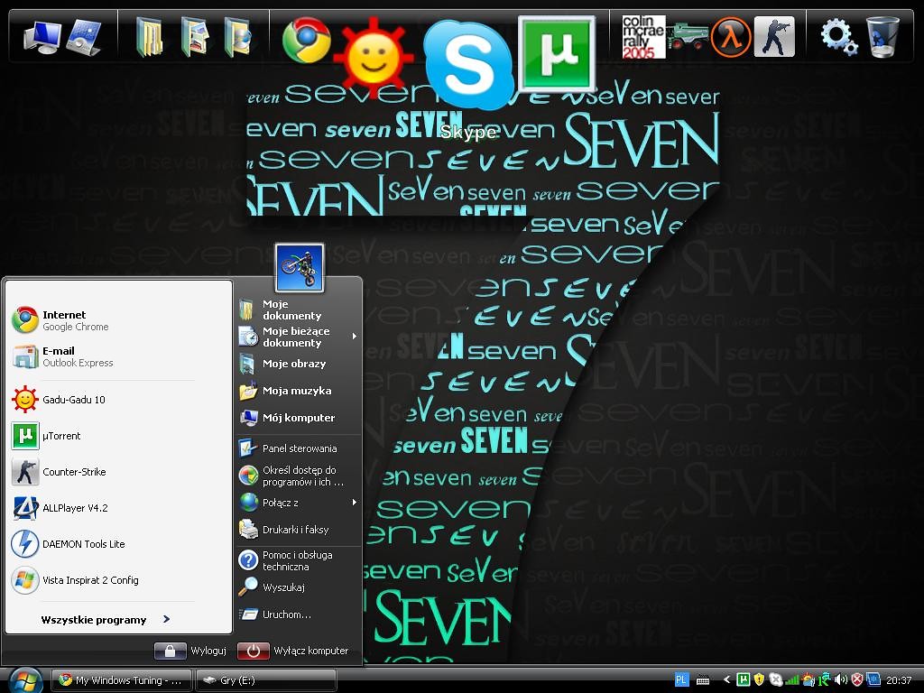Open Mój komputer in the Start menu
The image size is (924, 693).
[298, 418]
